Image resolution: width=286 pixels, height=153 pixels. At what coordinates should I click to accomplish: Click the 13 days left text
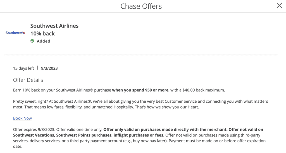click(x=23, y=68)
